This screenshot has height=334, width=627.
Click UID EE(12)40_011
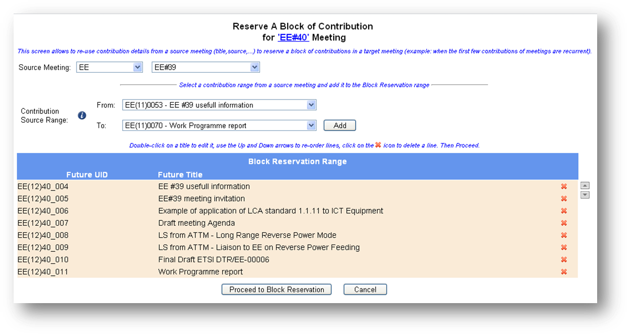coord(43,272)
